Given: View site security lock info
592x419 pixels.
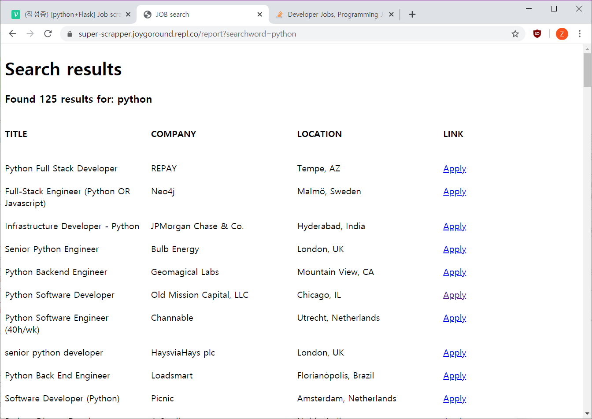Looking at the screenshot, I should point(69,34).
